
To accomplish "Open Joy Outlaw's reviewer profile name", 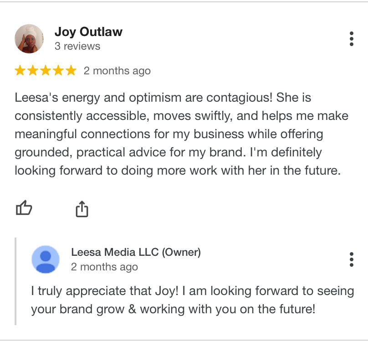I will (88, 32).
